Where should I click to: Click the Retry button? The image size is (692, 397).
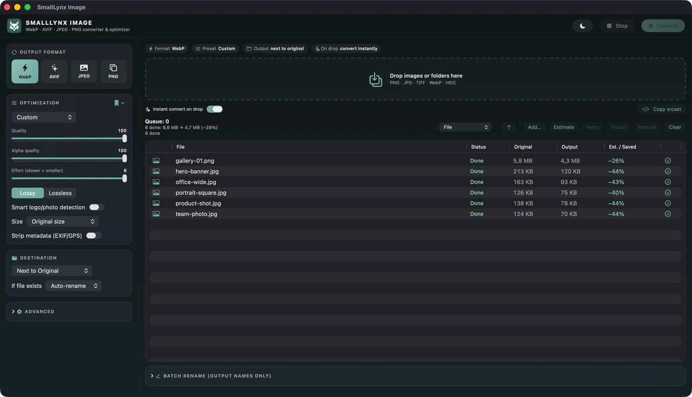pos(592,127)
